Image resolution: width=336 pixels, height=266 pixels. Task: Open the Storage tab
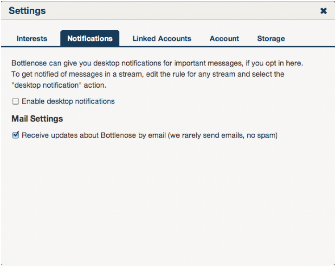point(271,39)
